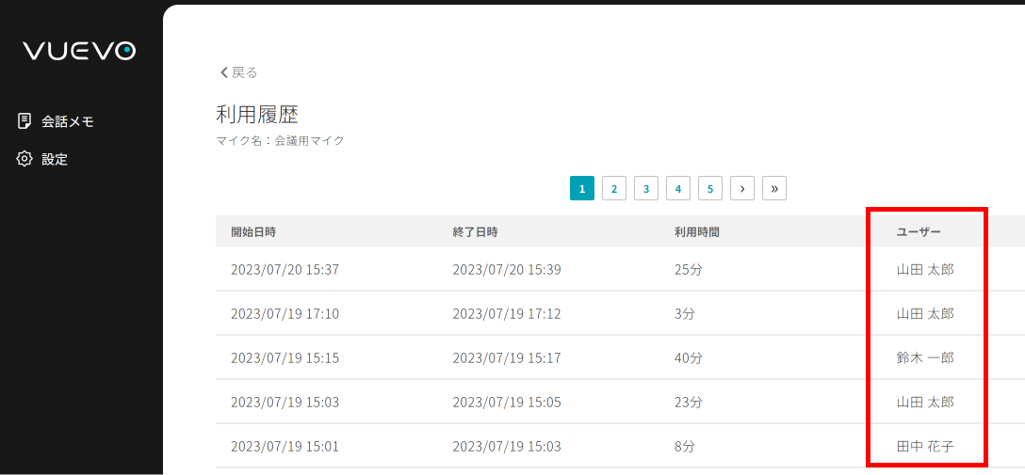Click the settings gear icon

24,159
